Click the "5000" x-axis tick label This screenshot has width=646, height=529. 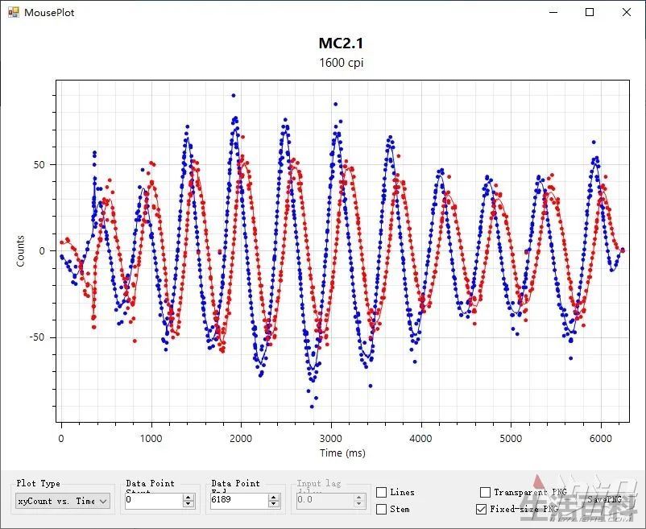[x=511, y=439]
